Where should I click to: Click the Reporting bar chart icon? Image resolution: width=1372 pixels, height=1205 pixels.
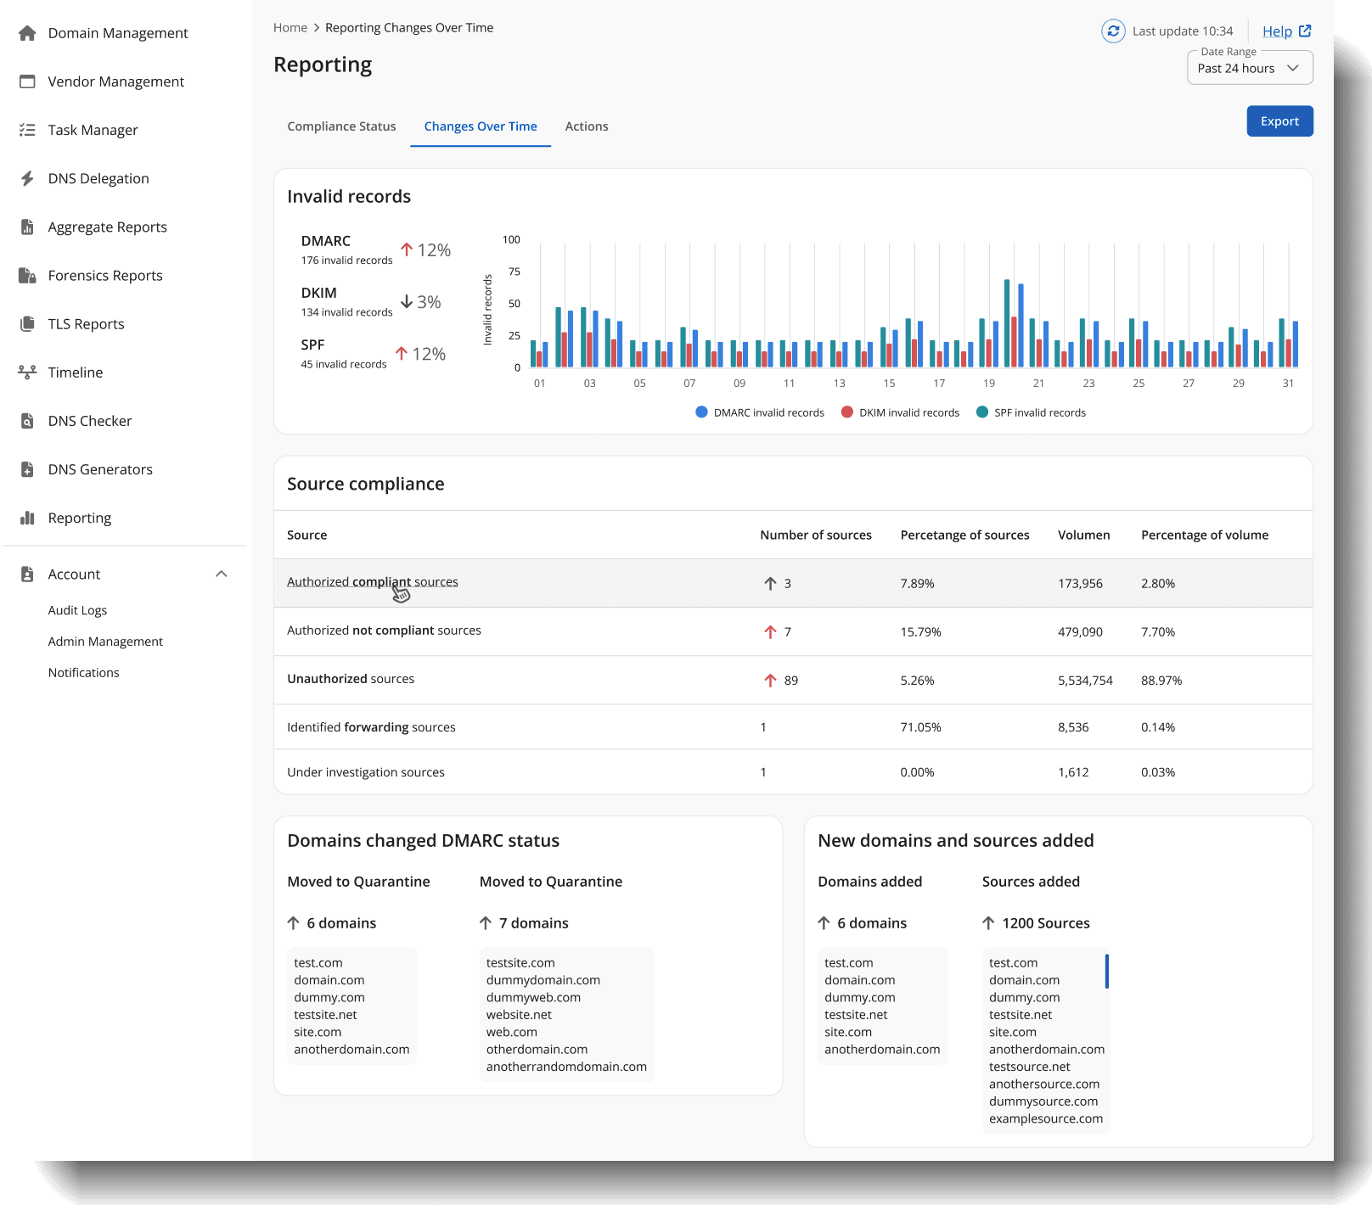27,518
